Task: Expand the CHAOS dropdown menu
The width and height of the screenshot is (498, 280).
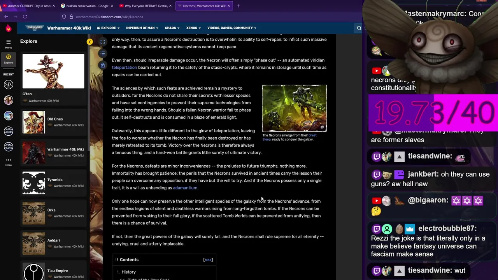Action: 172,28
